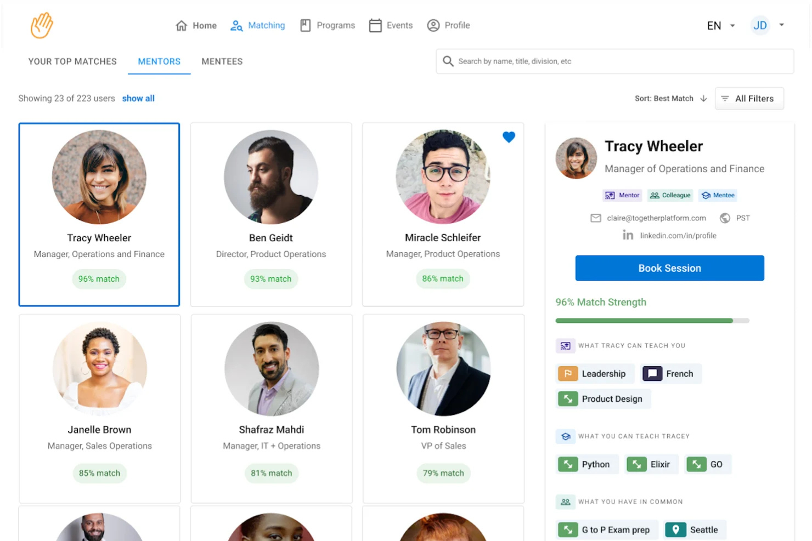Screen dimensions: 812x541
Task: Open the Programs section
Action: point(328,26)
